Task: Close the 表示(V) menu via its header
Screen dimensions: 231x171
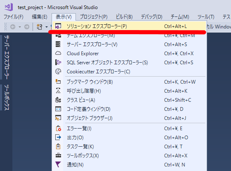Action: (64, 17)
